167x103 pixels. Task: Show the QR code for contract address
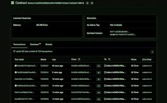tap(92, 3)
